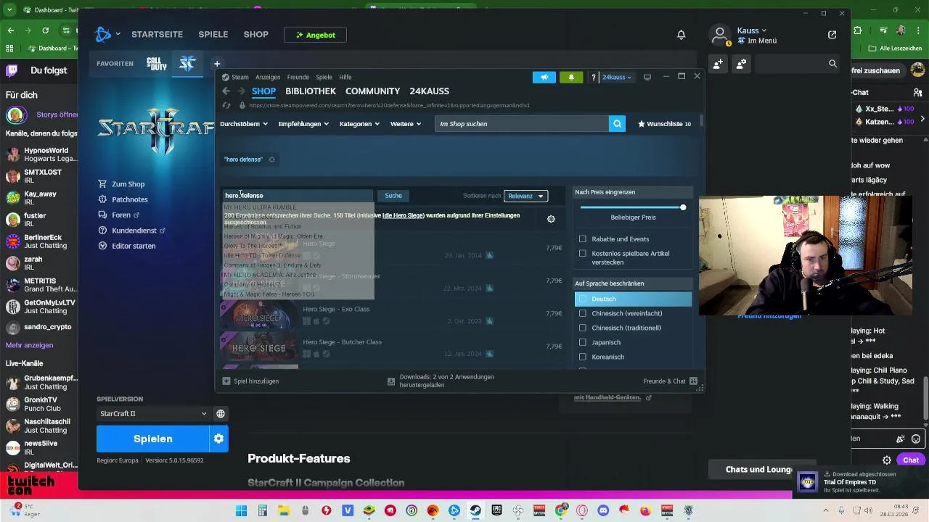Click Im Shop suchen search field
The width and height of the screenshot is (929, 522).
coord(522,124)
